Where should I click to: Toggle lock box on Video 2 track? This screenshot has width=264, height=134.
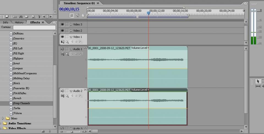[x=67, y=31]
